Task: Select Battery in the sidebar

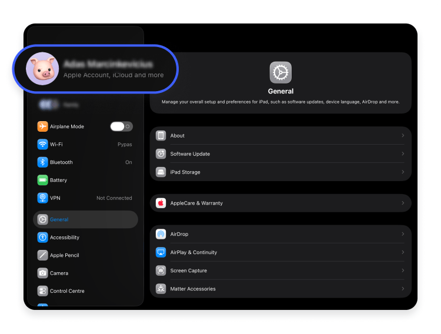Action: pos(85,180)
